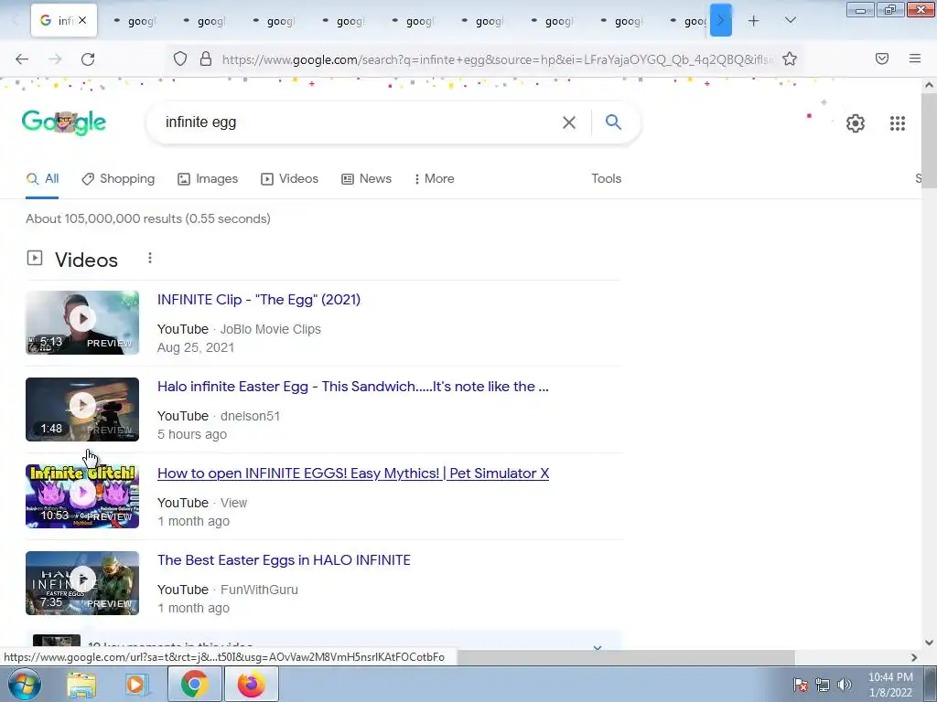Open tracking protection shield icon
This screenshot has width=937, height=702.
(180, 58)
